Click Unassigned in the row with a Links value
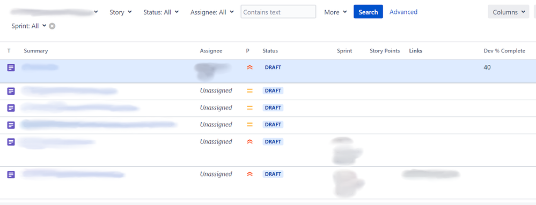This screenshot has width=536, height=205. point(216,174)
